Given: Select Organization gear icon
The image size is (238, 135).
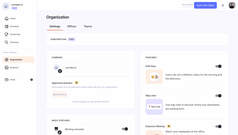Looking at the screenshot, I should (x=6, y=60).
